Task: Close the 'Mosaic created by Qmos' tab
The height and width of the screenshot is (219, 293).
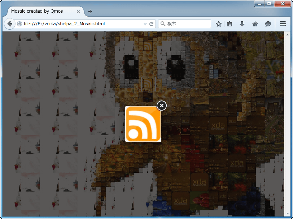Action: click(x=78, y=12)
